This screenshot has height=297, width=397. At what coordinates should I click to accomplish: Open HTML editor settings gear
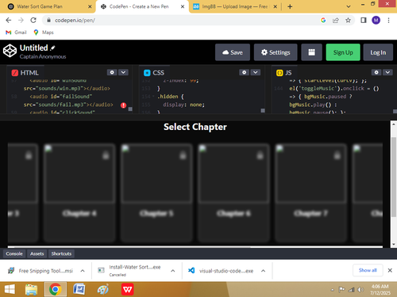(112, 72)
